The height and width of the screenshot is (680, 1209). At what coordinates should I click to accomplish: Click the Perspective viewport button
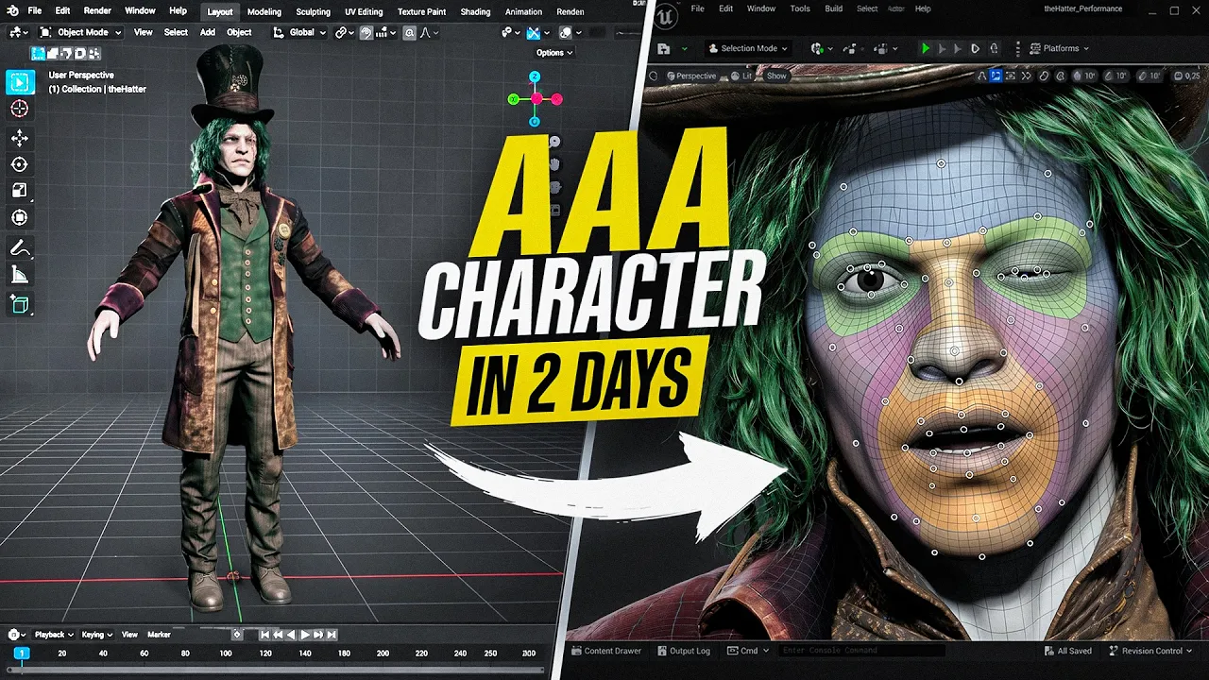691,76
